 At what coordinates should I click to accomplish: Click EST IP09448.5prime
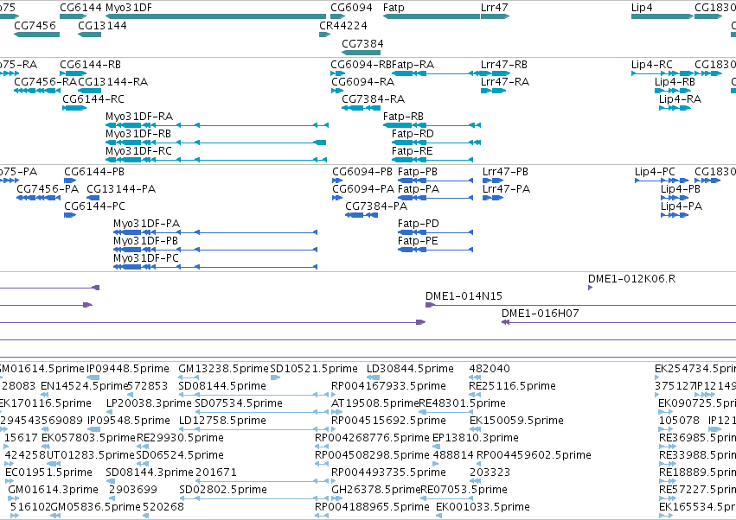tap(93, 377)
